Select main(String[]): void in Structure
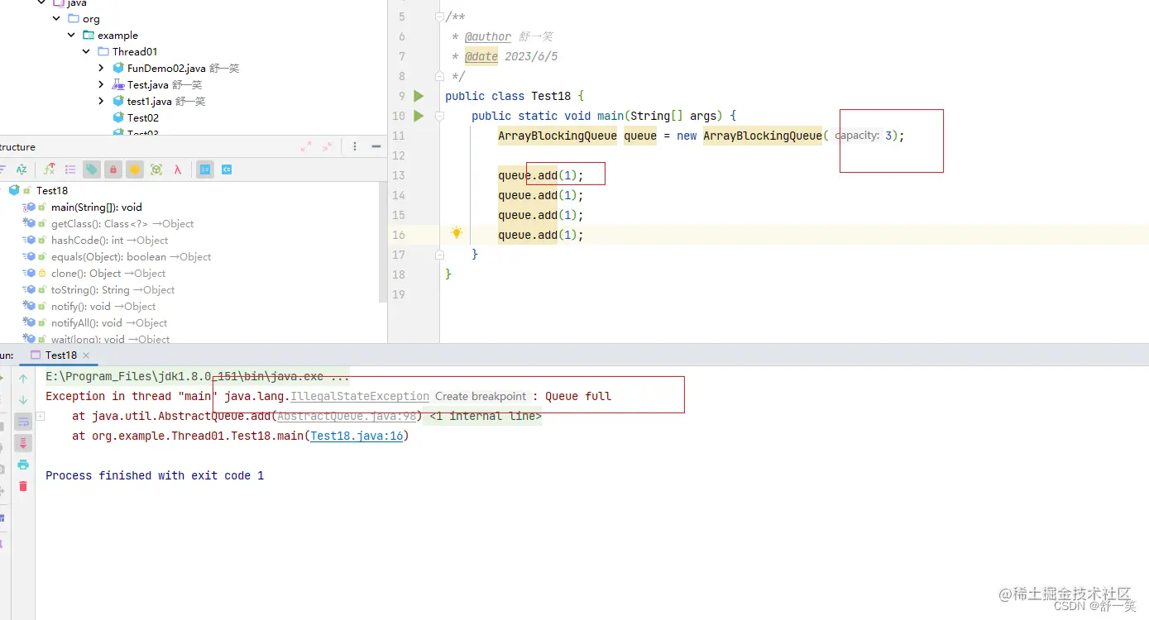 (97, 207)
